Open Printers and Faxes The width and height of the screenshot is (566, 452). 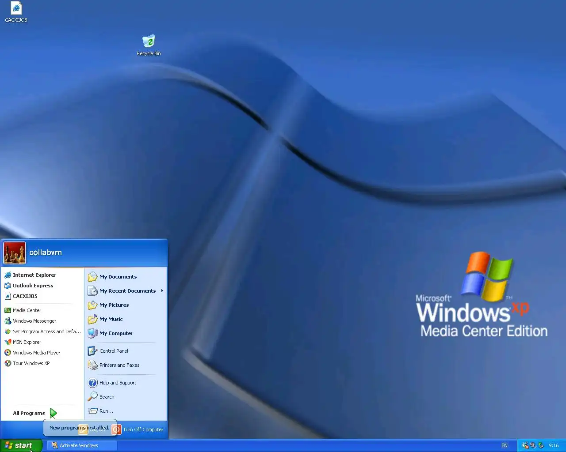(126, 365)
